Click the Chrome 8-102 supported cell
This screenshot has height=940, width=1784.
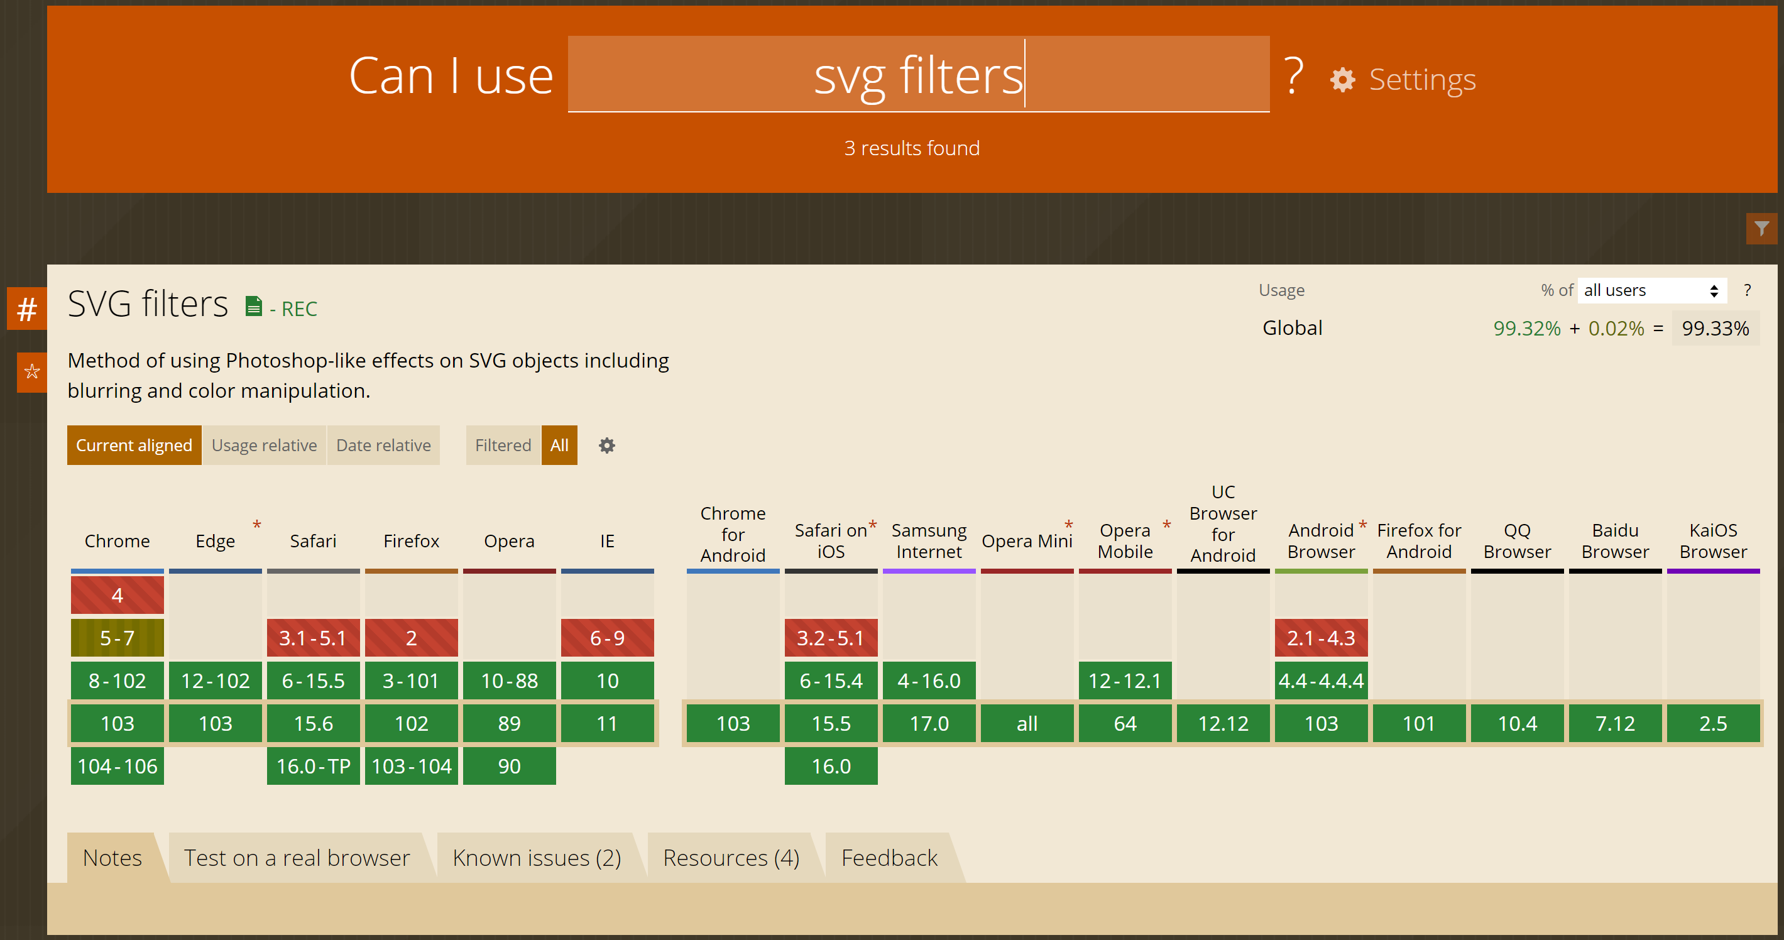(x=117, y=681)
